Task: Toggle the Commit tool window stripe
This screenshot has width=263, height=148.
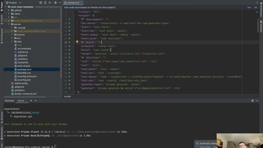Action: coord(2,20)
